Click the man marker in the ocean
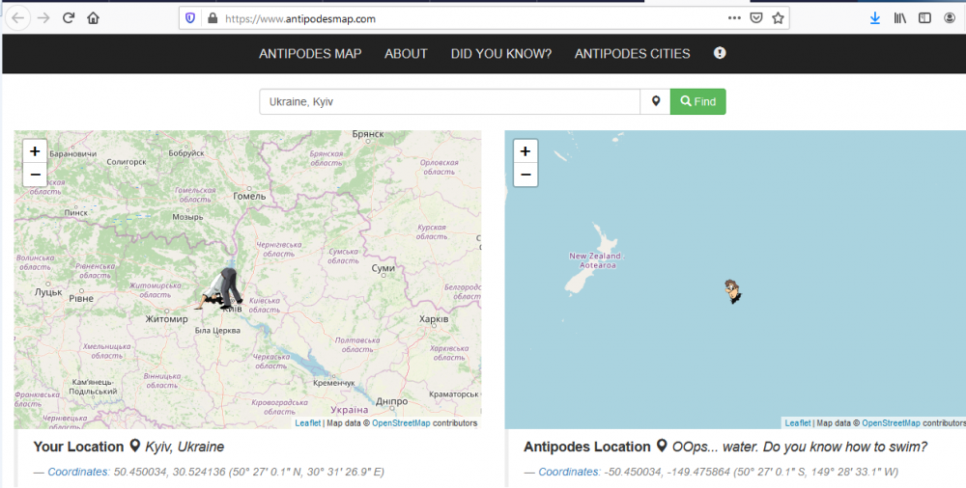Screen dimensions: 966x488 [x=732, y=291]
